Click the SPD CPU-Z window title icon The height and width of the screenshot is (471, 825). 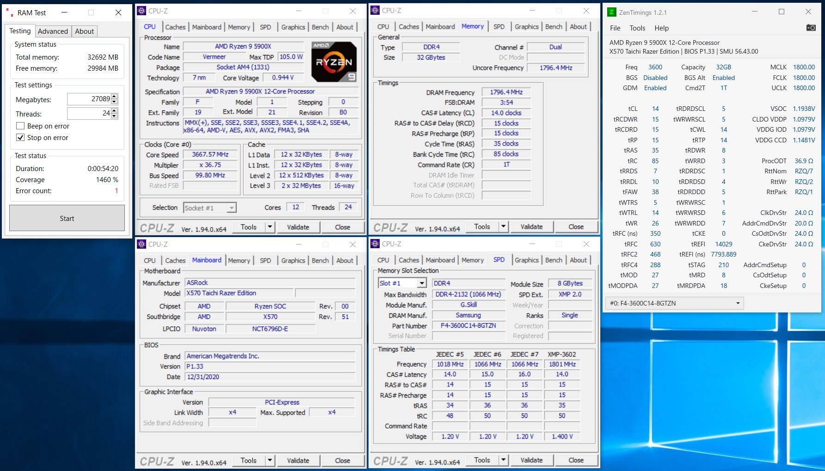pyautogui.click(x=376, y=244)
